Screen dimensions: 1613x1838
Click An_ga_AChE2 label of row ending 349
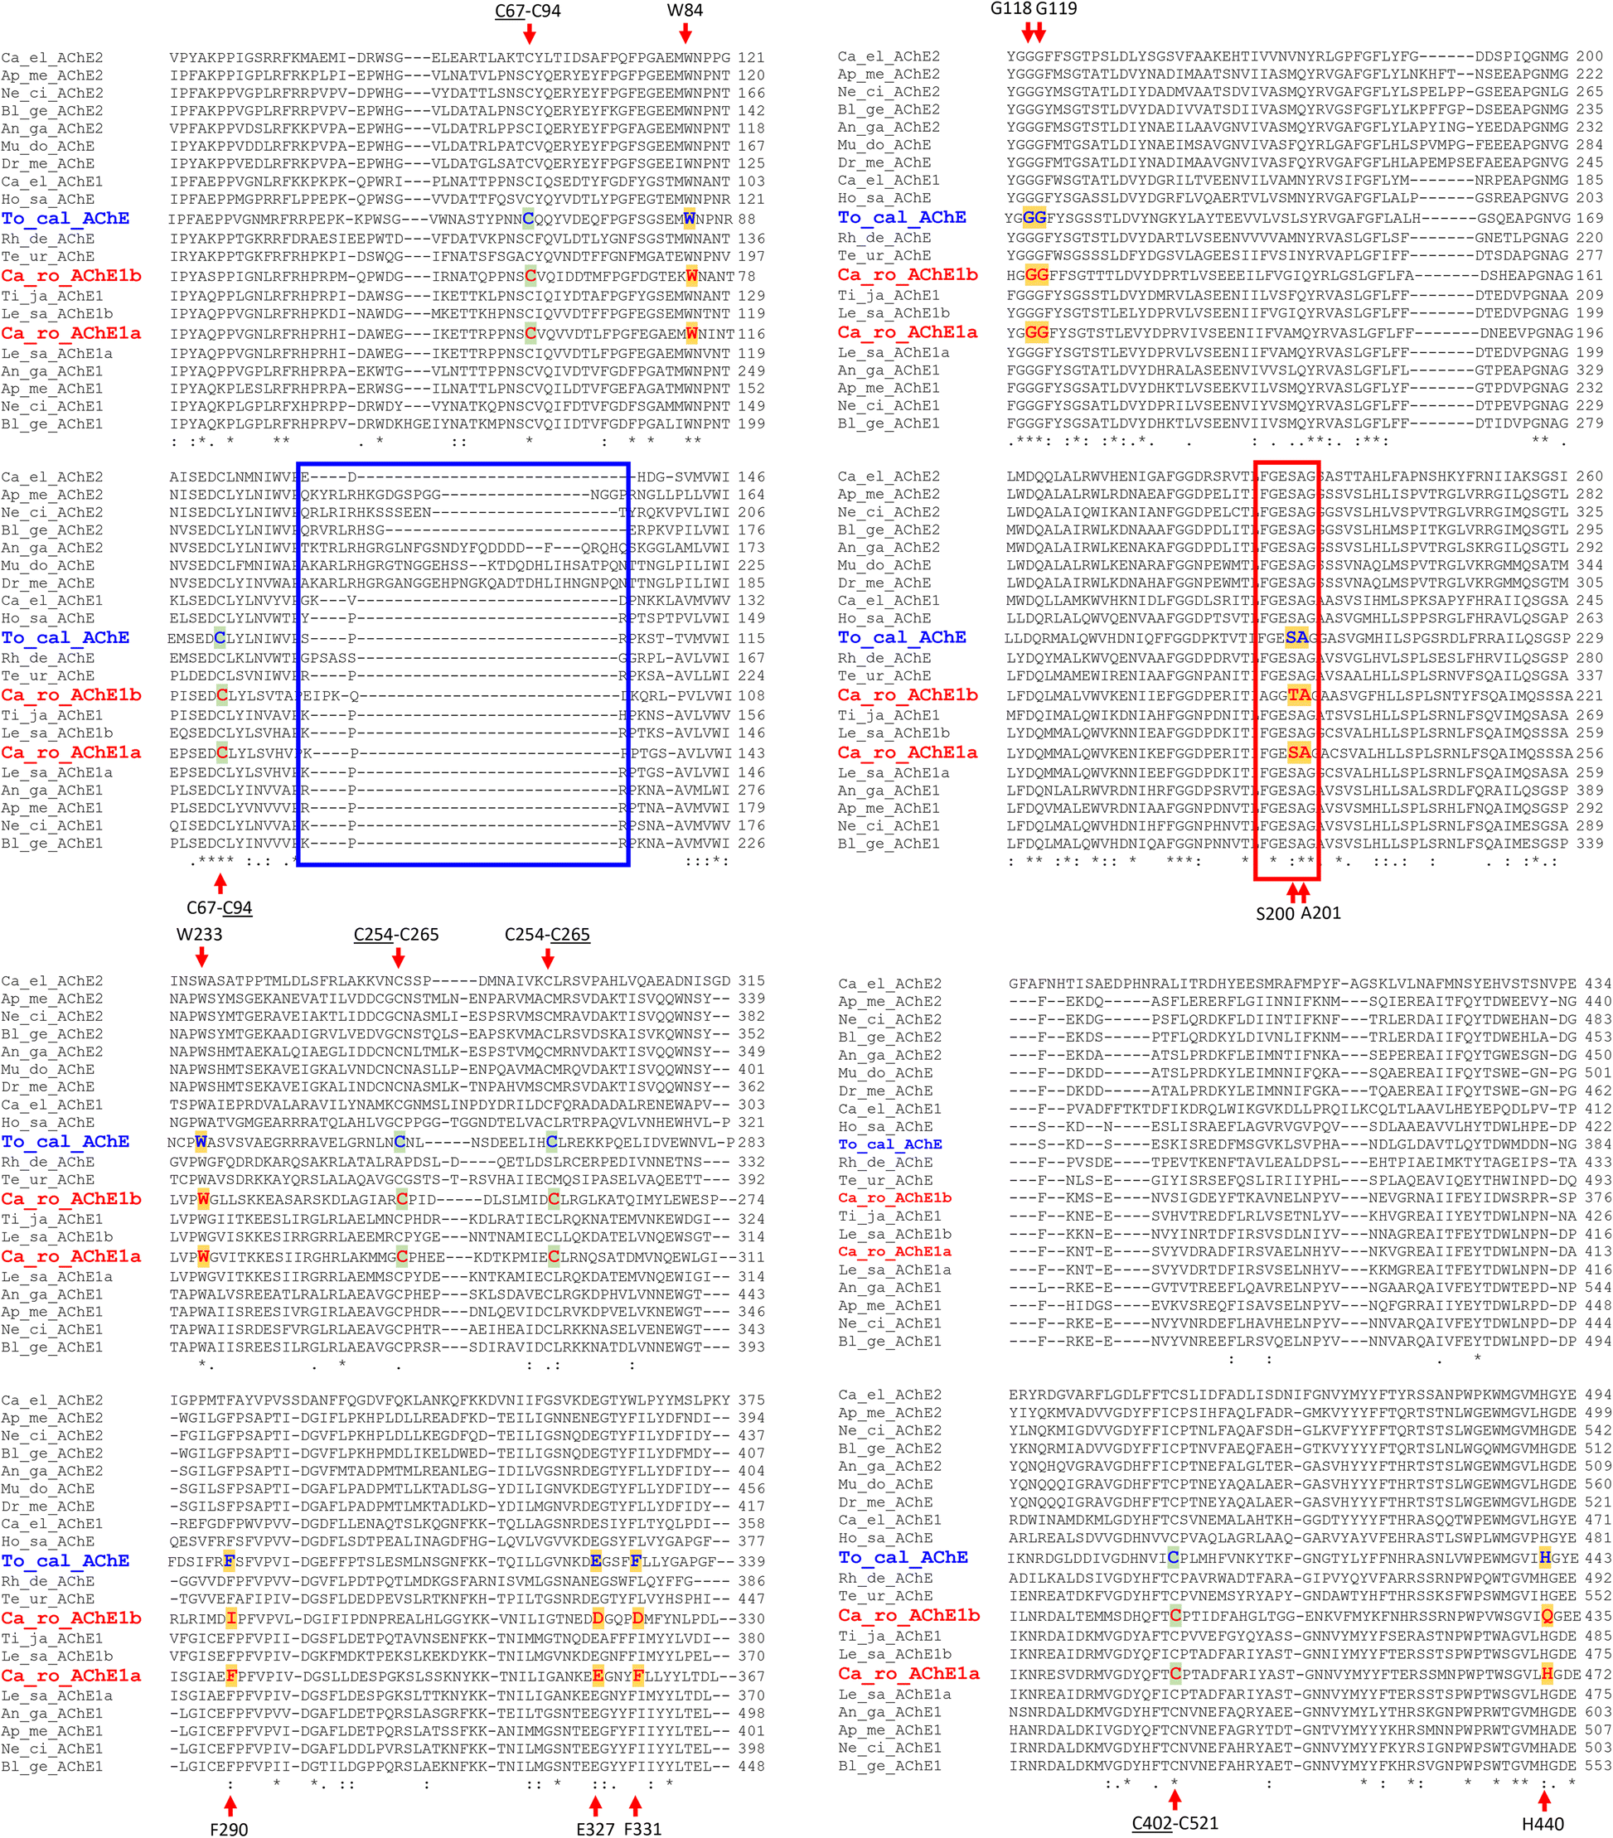52,1052
